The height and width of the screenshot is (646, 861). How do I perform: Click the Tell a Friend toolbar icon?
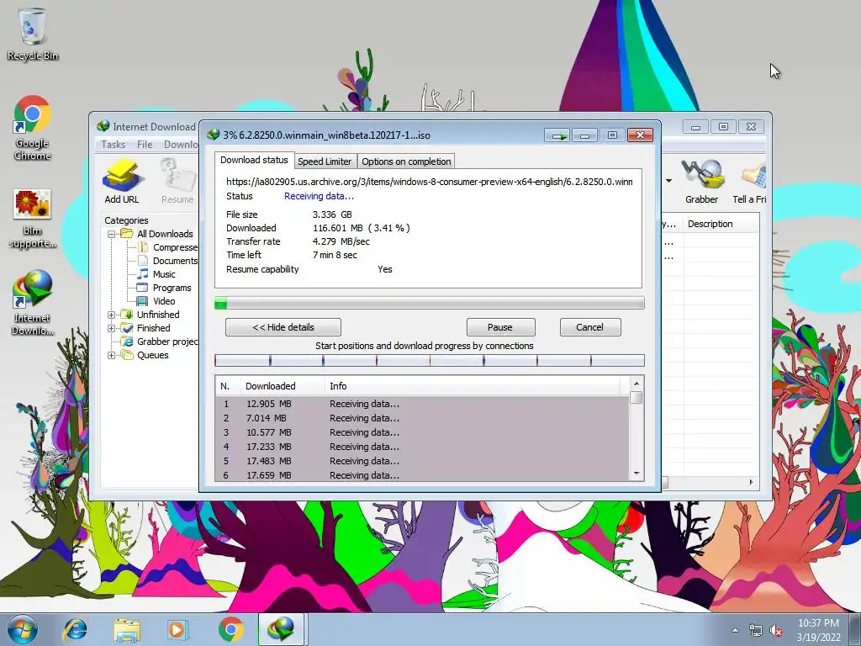pos(749,182)
